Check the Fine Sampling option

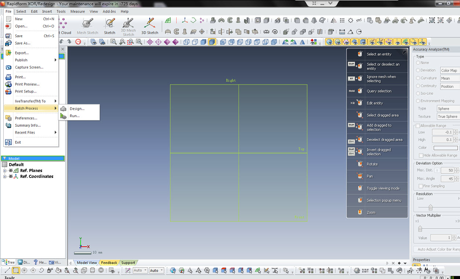pyautogui.click(x=421, y=186)
